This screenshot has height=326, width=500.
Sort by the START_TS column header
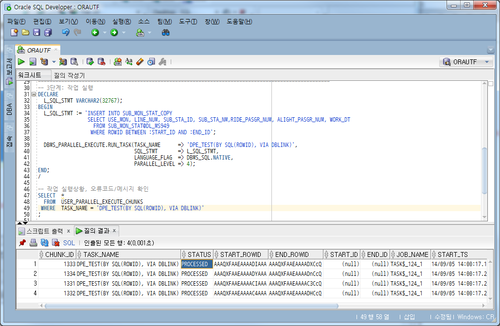point(459,254)
